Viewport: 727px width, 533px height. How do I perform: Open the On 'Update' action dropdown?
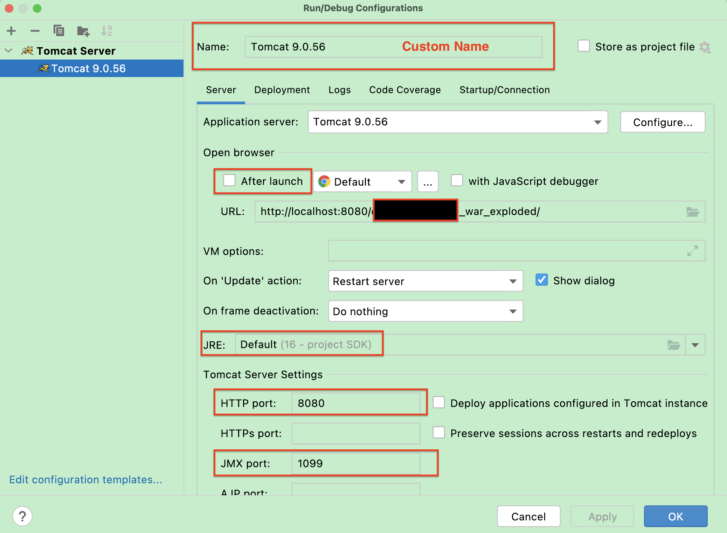point(425,281)
